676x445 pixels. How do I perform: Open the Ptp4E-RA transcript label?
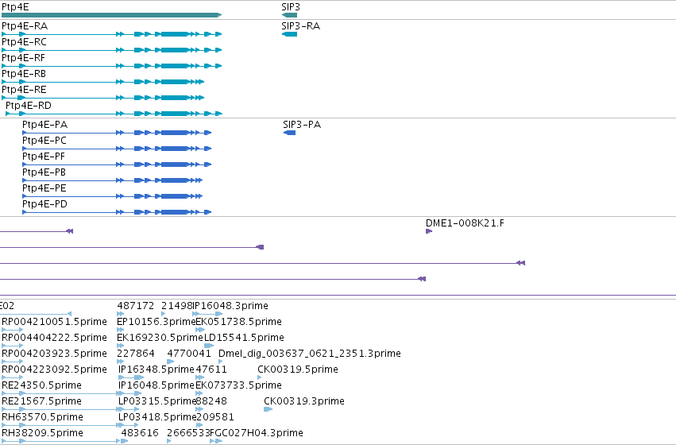[25, 26]
